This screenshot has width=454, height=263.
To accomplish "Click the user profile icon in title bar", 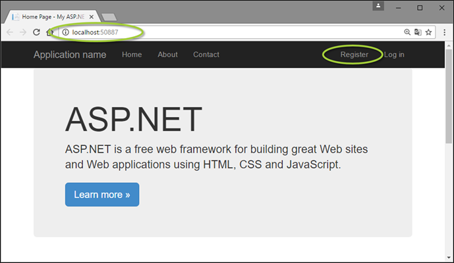I will click(378, 6).
